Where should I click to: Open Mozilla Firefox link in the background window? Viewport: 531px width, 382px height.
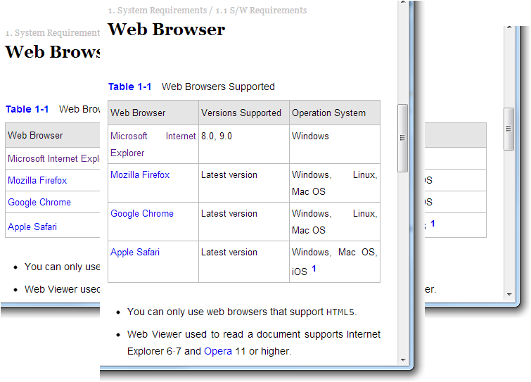coord(37,180)
